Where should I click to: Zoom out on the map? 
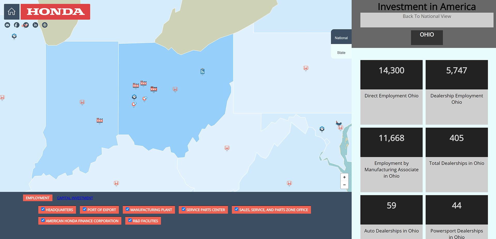[x=344, y=185]
